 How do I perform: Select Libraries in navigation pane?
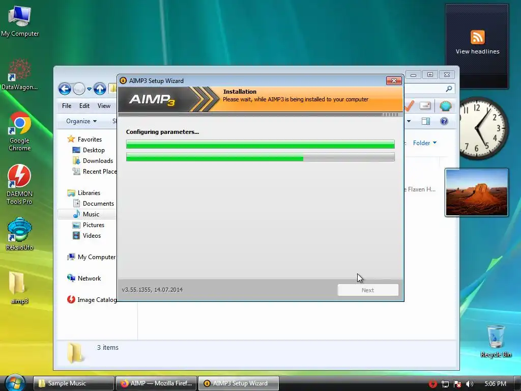pyautogui.click(x=84, y=193)
